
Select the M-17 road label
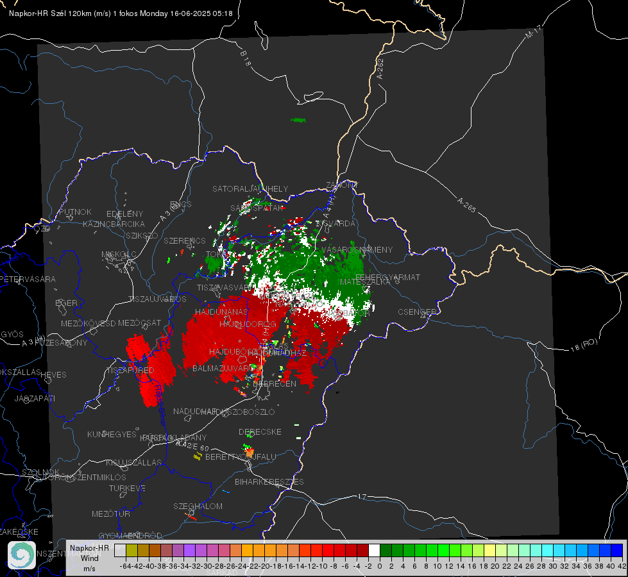pyautogui.click(x=533, y=32)
